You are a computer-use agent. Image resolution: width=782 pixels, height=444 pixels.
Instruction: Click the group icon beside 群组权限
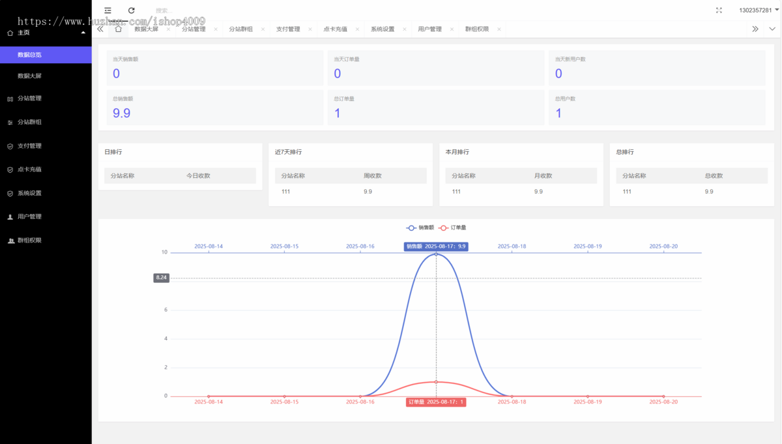click(x=10, y=241)
